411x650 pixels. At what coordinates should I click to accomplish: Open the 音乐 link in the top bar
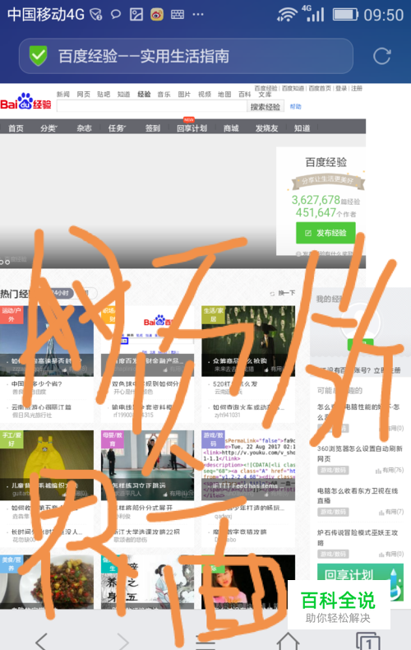[x=164, y=94]
